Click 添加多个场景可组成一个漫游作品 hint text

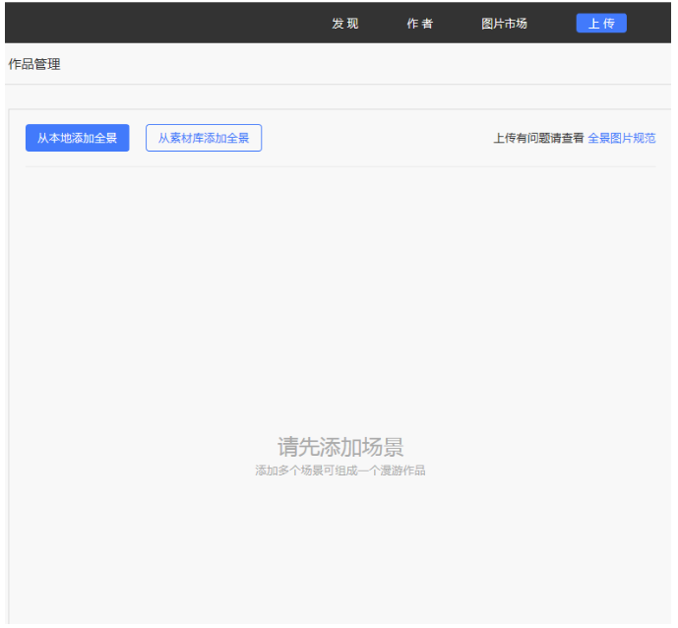(340, 471)
